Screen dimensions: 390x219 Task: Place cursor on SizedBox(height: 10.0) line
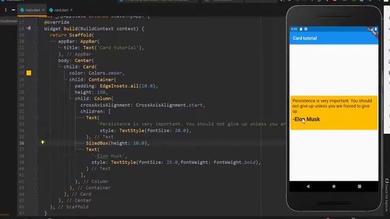(118, 144)
